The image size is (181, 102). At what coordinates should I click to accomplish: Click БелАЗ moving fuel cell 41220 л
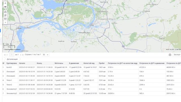point(143,67)
